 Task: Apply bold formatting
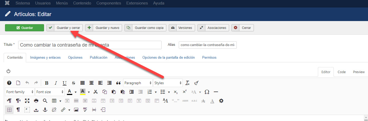pos(47,83)
